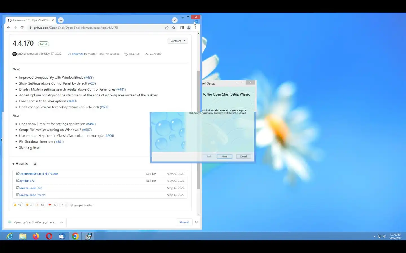This screenshot has width=406, height=253.
Task: Click hooray reaction with 18
Action: 40,205
